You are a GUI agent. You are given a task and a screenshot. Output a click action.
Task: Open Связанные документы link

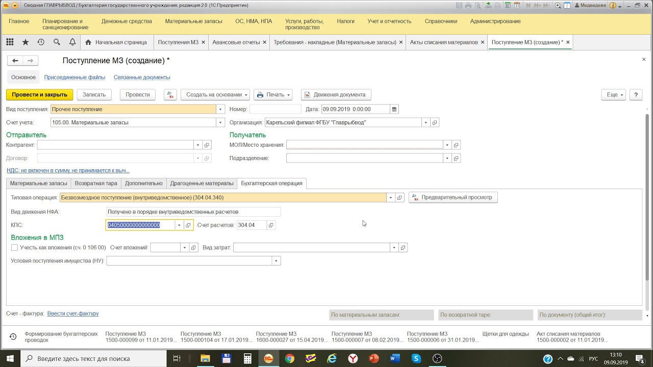142,77
